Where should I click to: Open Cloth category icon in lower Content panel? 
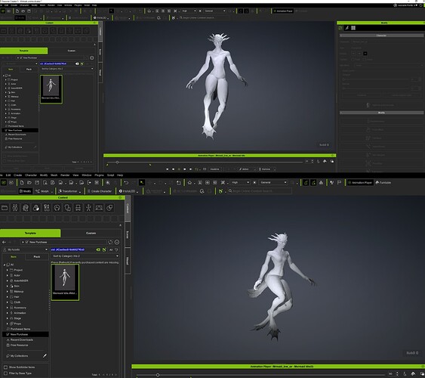point(67,208)
